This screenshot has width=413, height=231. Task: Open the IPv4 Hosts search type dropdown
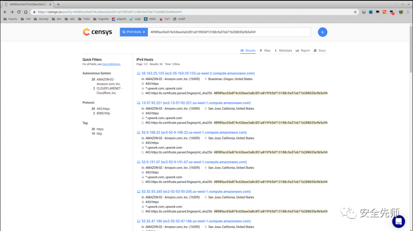point(134,32)
